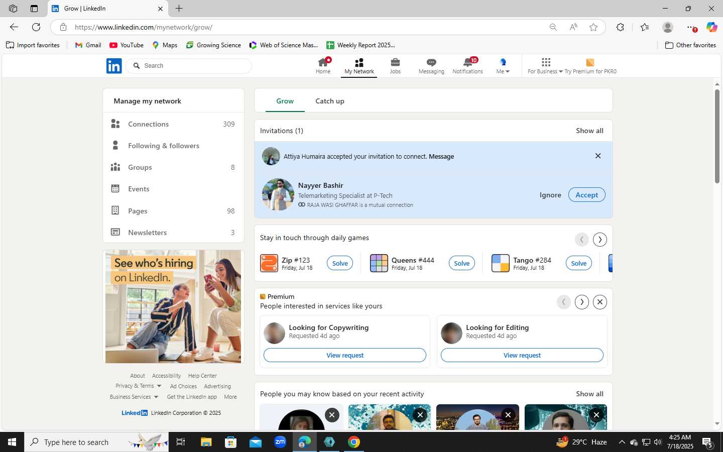723x452 pixels.
Task: Open Accessibility footer link
Action: point(166,376)
